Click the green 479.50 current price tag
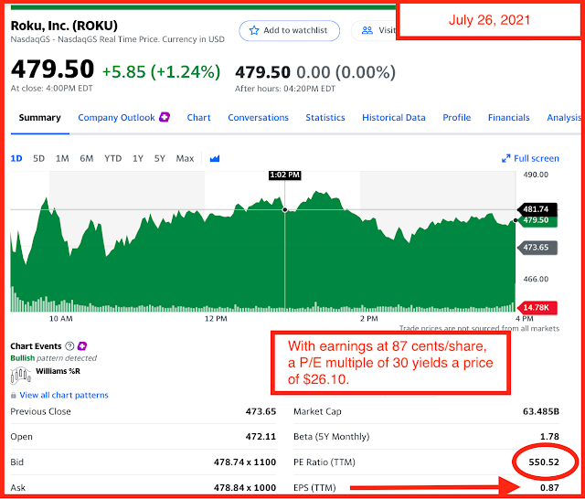585x499 pixels. pyautogui.click(x=537, y=220)
